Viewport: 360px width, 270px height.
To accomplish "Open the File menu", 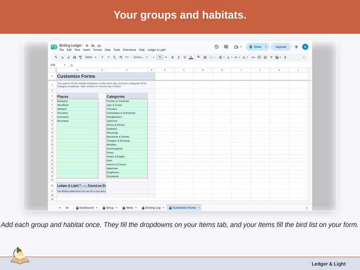I will pos(62,50).
